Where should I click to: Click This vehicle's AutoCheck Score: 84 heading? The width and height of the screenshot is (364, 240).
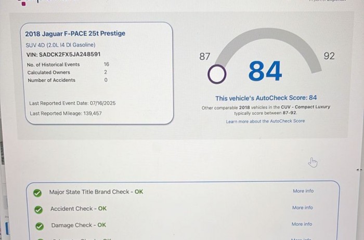(266, 98)
